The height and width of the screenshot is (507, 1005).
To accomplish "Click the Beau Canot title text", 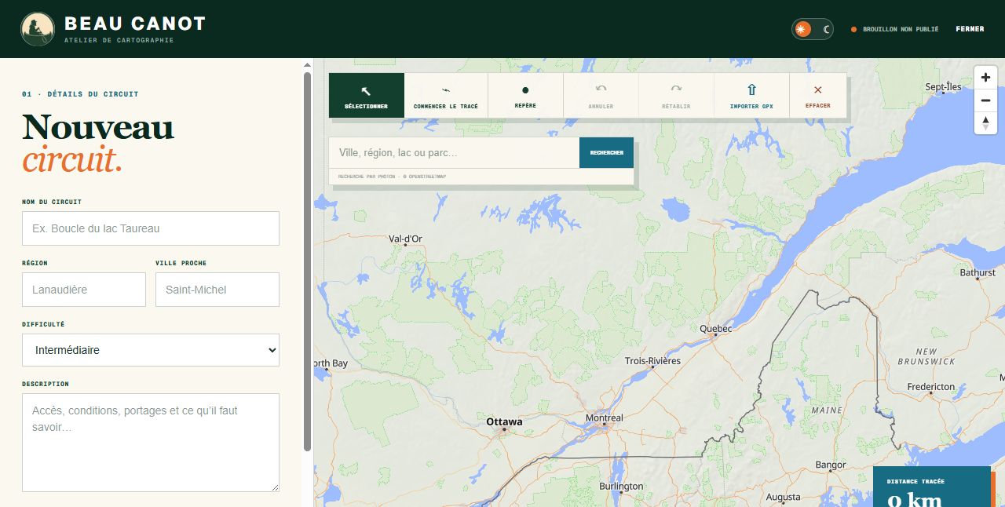I will (135, 24).
